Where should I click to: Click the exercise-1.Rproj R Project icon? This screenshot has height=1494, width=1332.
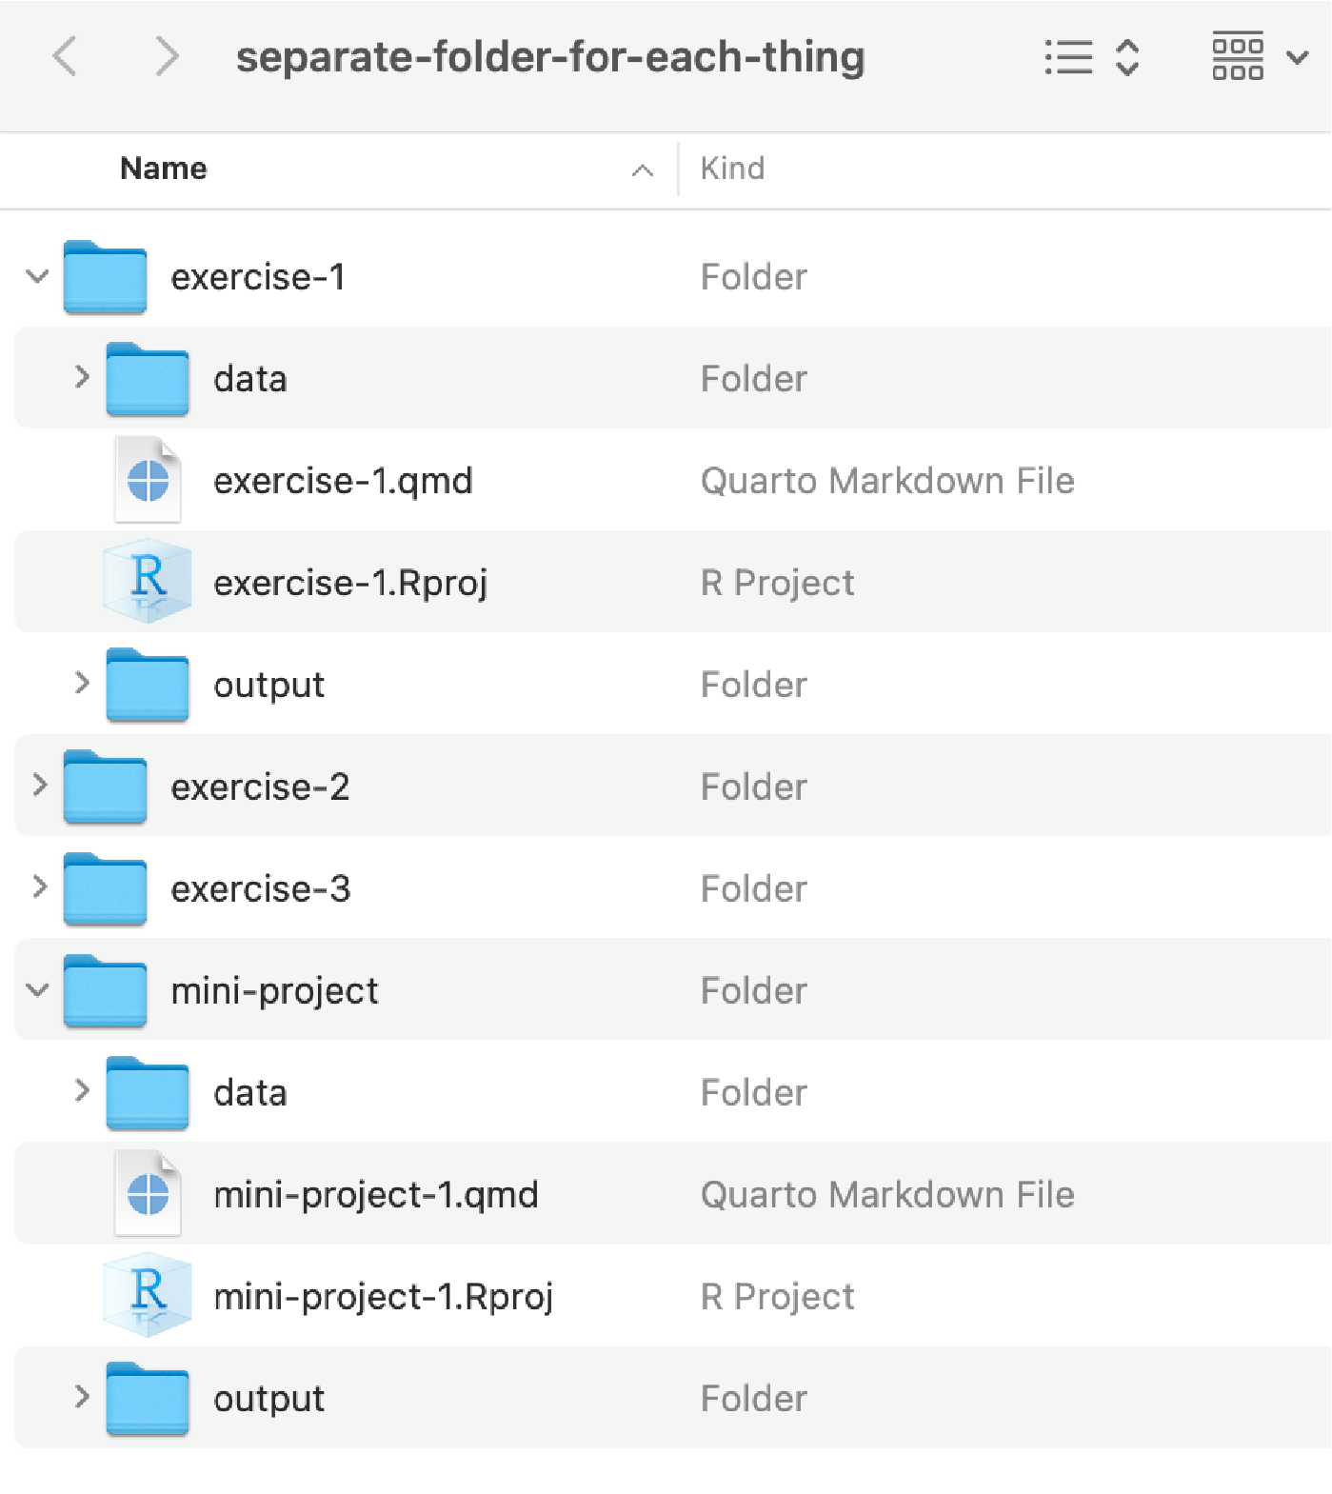coord(148,581)
